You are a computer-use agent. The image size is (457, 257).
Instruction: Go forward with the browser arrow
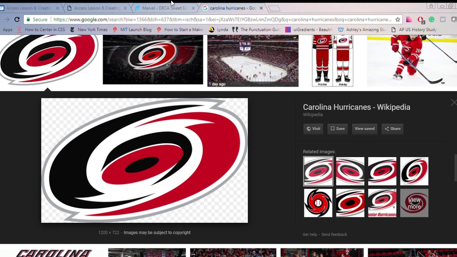7,20
